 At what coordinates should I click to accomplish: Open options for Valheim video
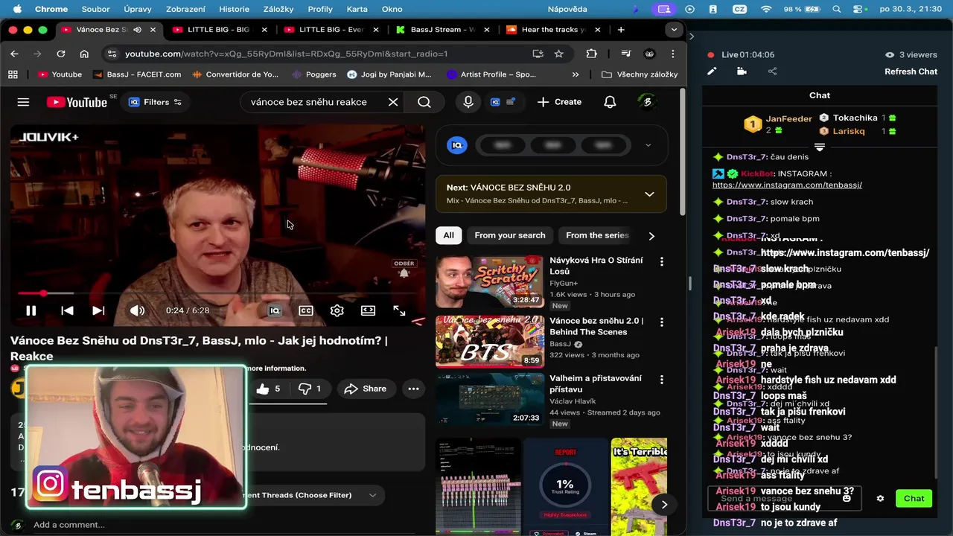pos(661,380)
